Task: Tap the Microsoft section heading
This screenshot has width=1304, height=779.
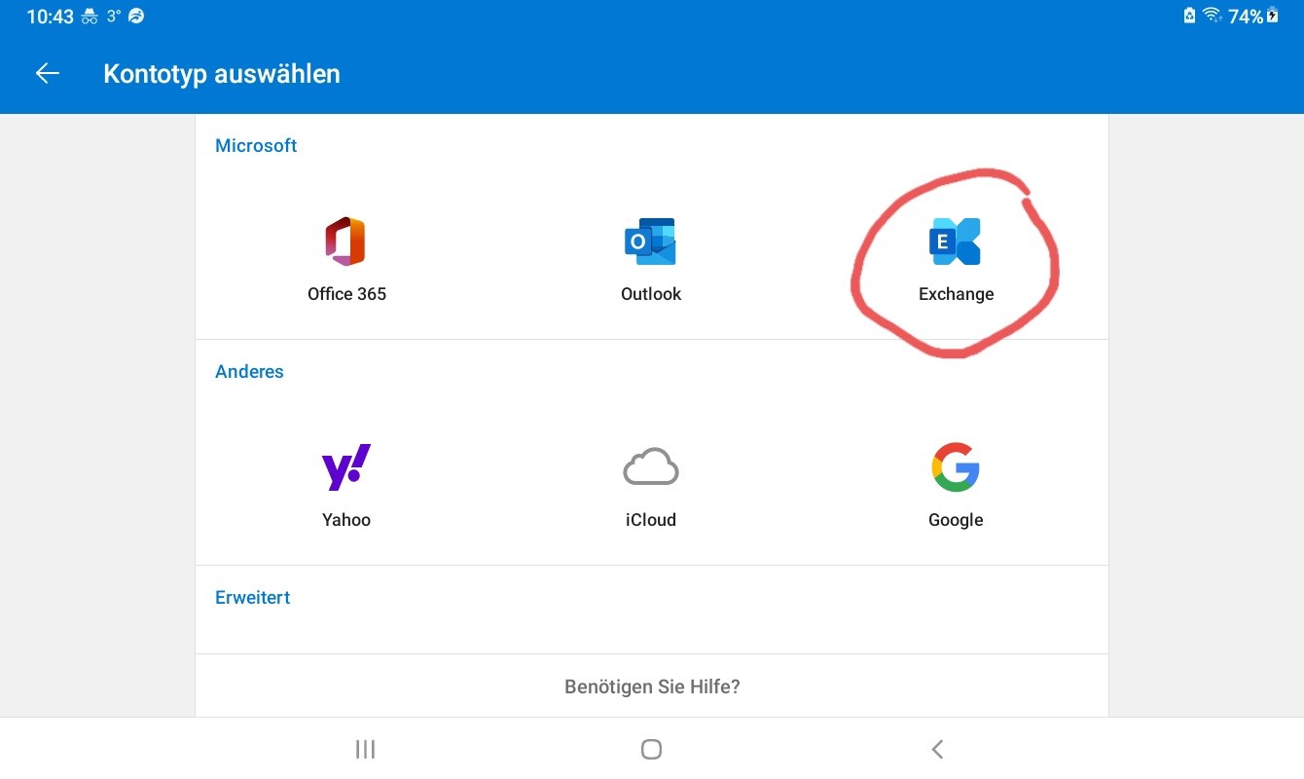Action: pos(256,145)
